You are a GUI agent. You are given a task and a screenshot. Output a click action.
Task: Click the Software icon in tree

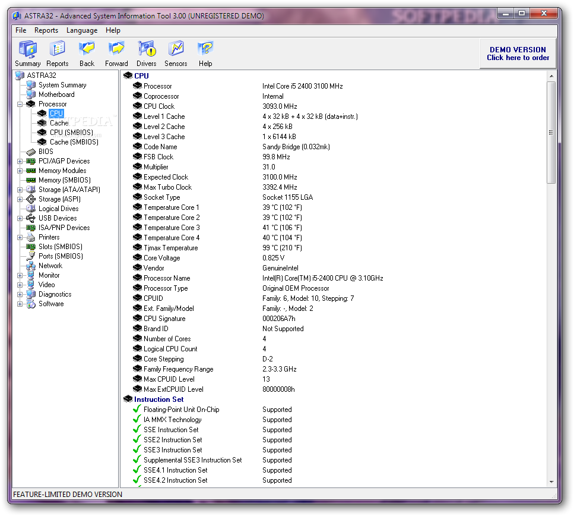(31, 304)
